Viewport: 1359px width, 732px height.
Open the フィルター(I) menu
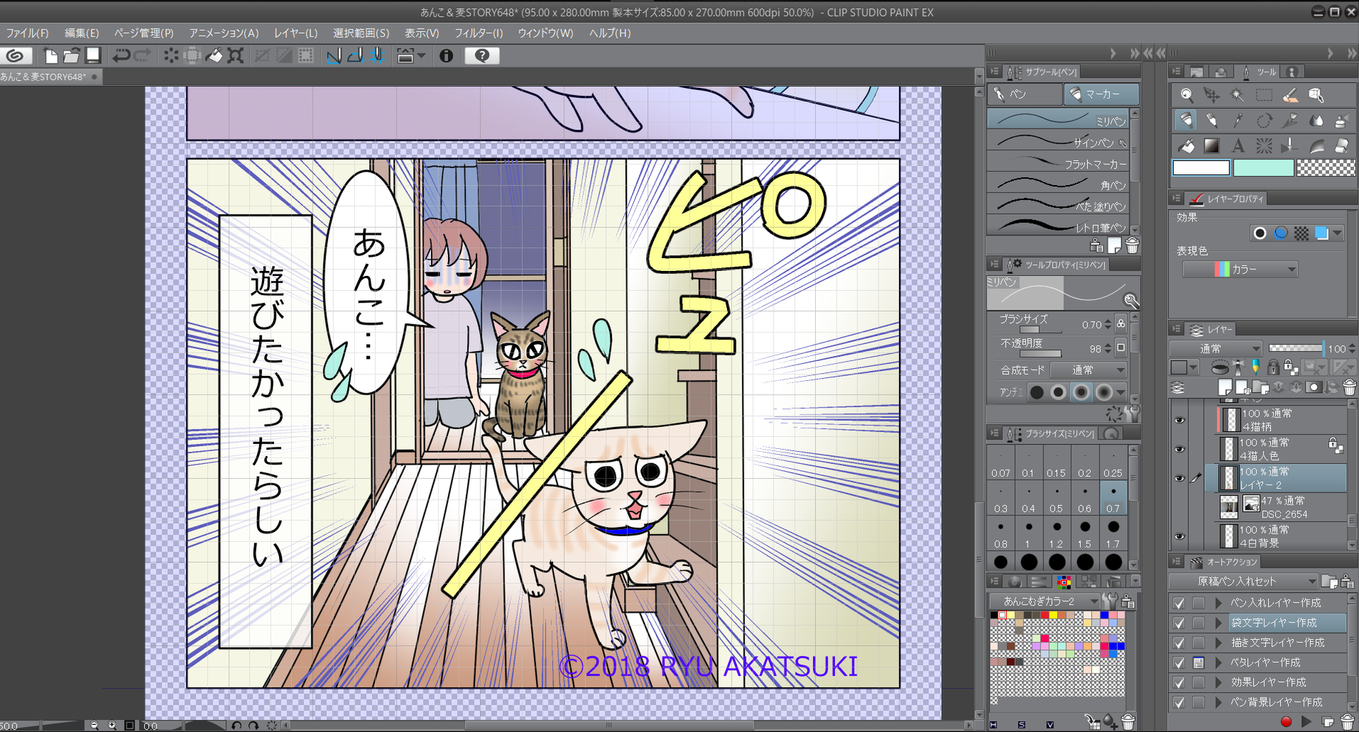(x=479, y=33)
